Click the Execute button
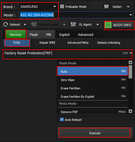Viewport: 135px width, 142px height. click(95, 133)
